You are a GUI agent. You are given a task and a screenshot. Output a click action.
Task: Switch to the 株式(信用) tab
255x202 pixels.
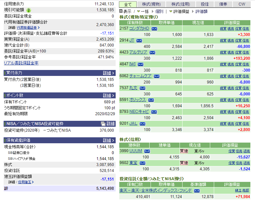tap(181, 4)
